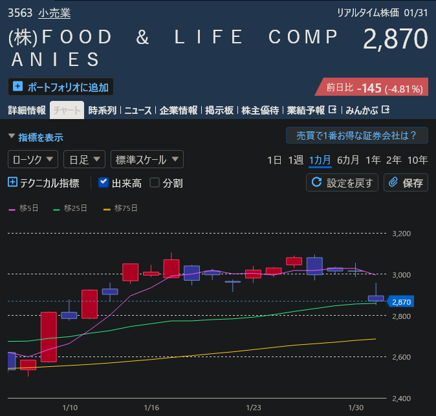Click external link icon next to 業績予報
The image size is (436, 416).
(333, 109)
